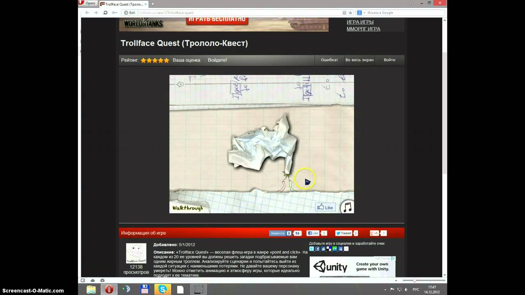This screenshot has width=525, height=295.
Task: Click the Facebook Like button in the red bar
Action: 313,233
